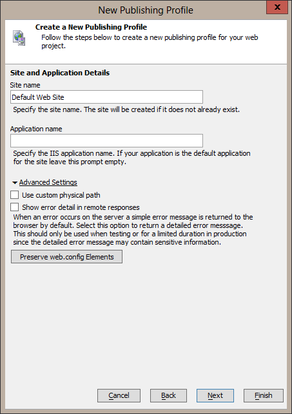Click the Advanced Settings link text

[x=48, y=182]
